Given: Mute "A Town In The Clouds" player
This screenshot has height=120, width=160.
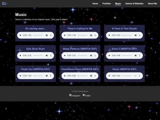Looking at the screenshot, I should [136, 35].
